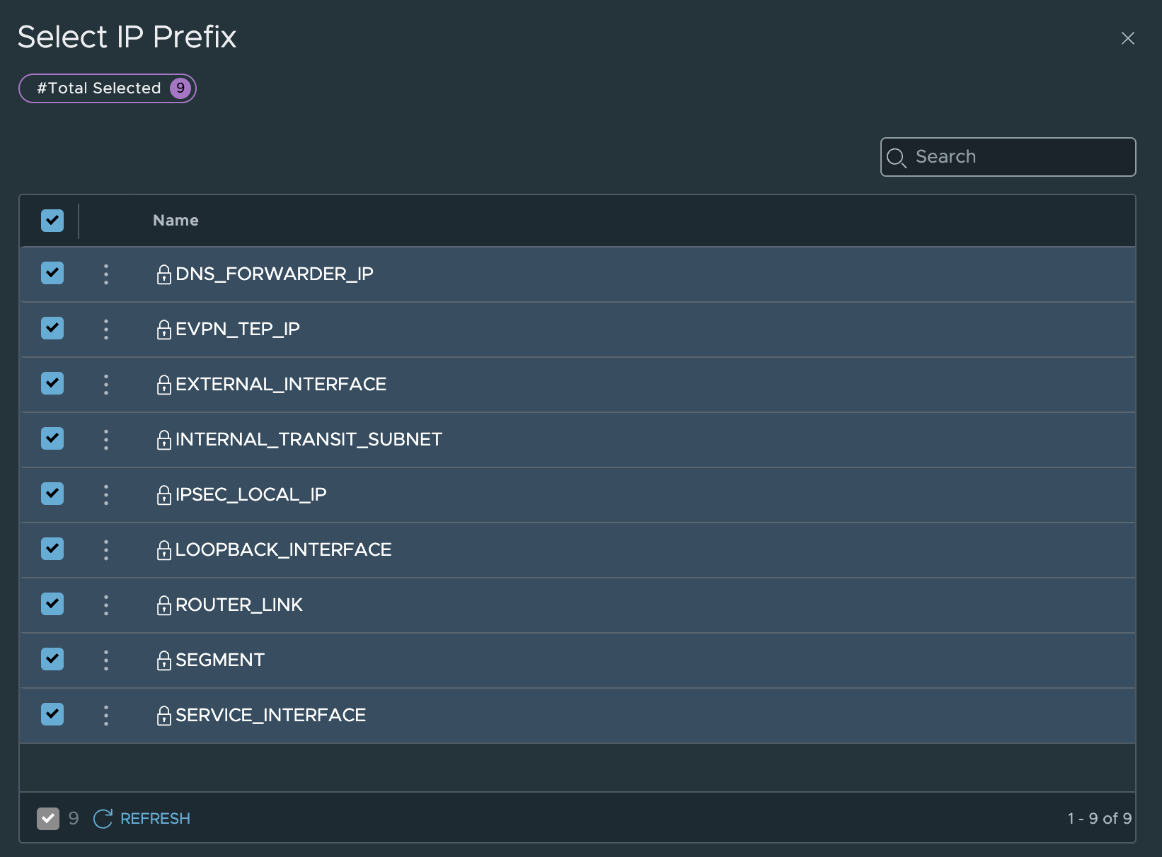Focus the Search input field
Screen dimensions: 1162x857
[x=1019, y=157]
